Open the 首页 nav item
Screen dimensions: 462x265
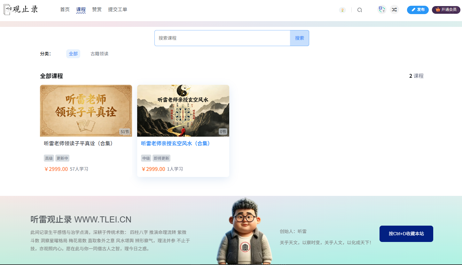point(65,10)
